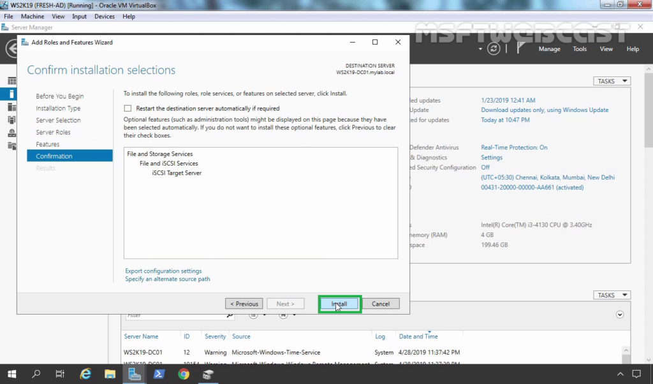This screenshot has width=653, height=384.
Task: Click Export configuration settings link
Action: (x=163, y=271)
